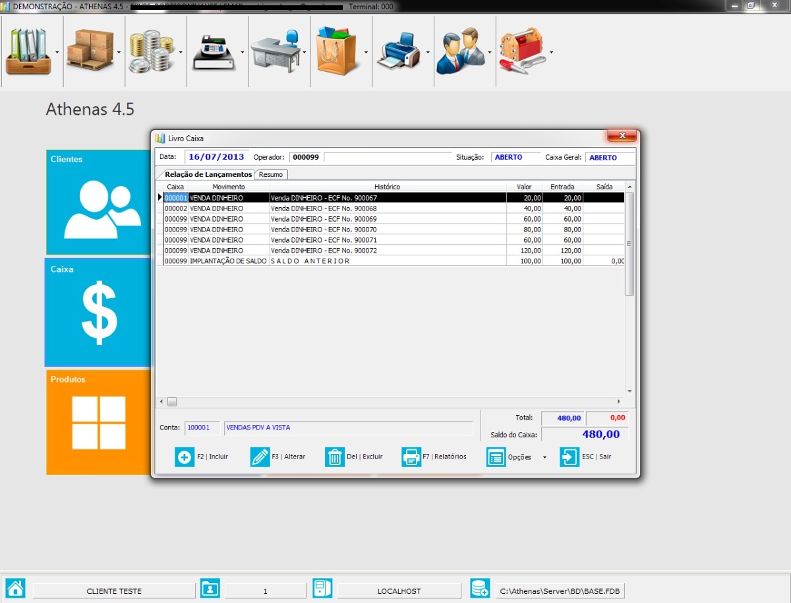Click the cash register toolbar icon

tap(213, 51)
